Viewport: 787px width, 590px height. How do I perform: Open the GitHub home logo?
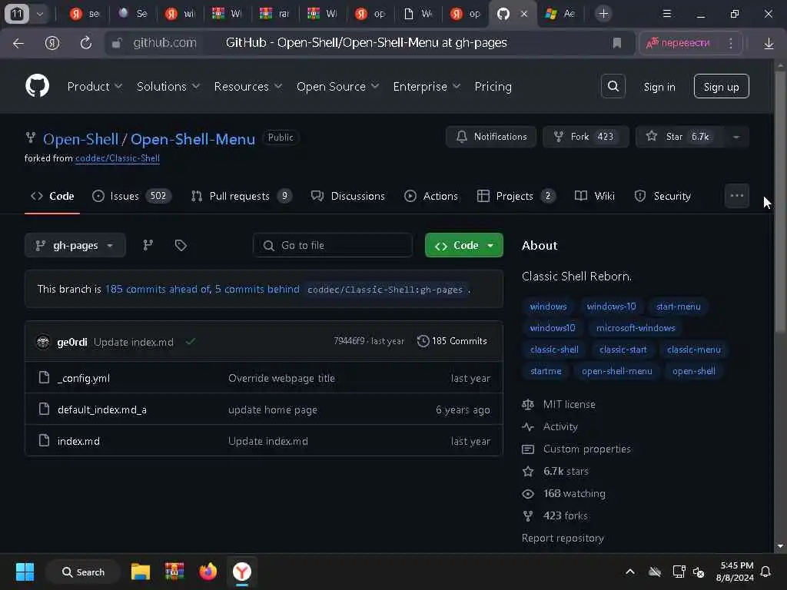tap(37, 86)
